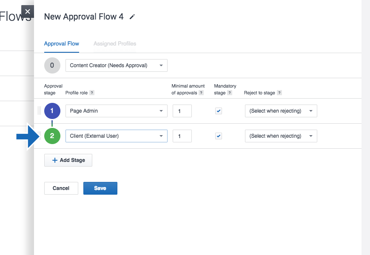This screenshot has width=370, height=255.
Task: Click the blue stage 1 number badge
Action: [x=52, y=110]
